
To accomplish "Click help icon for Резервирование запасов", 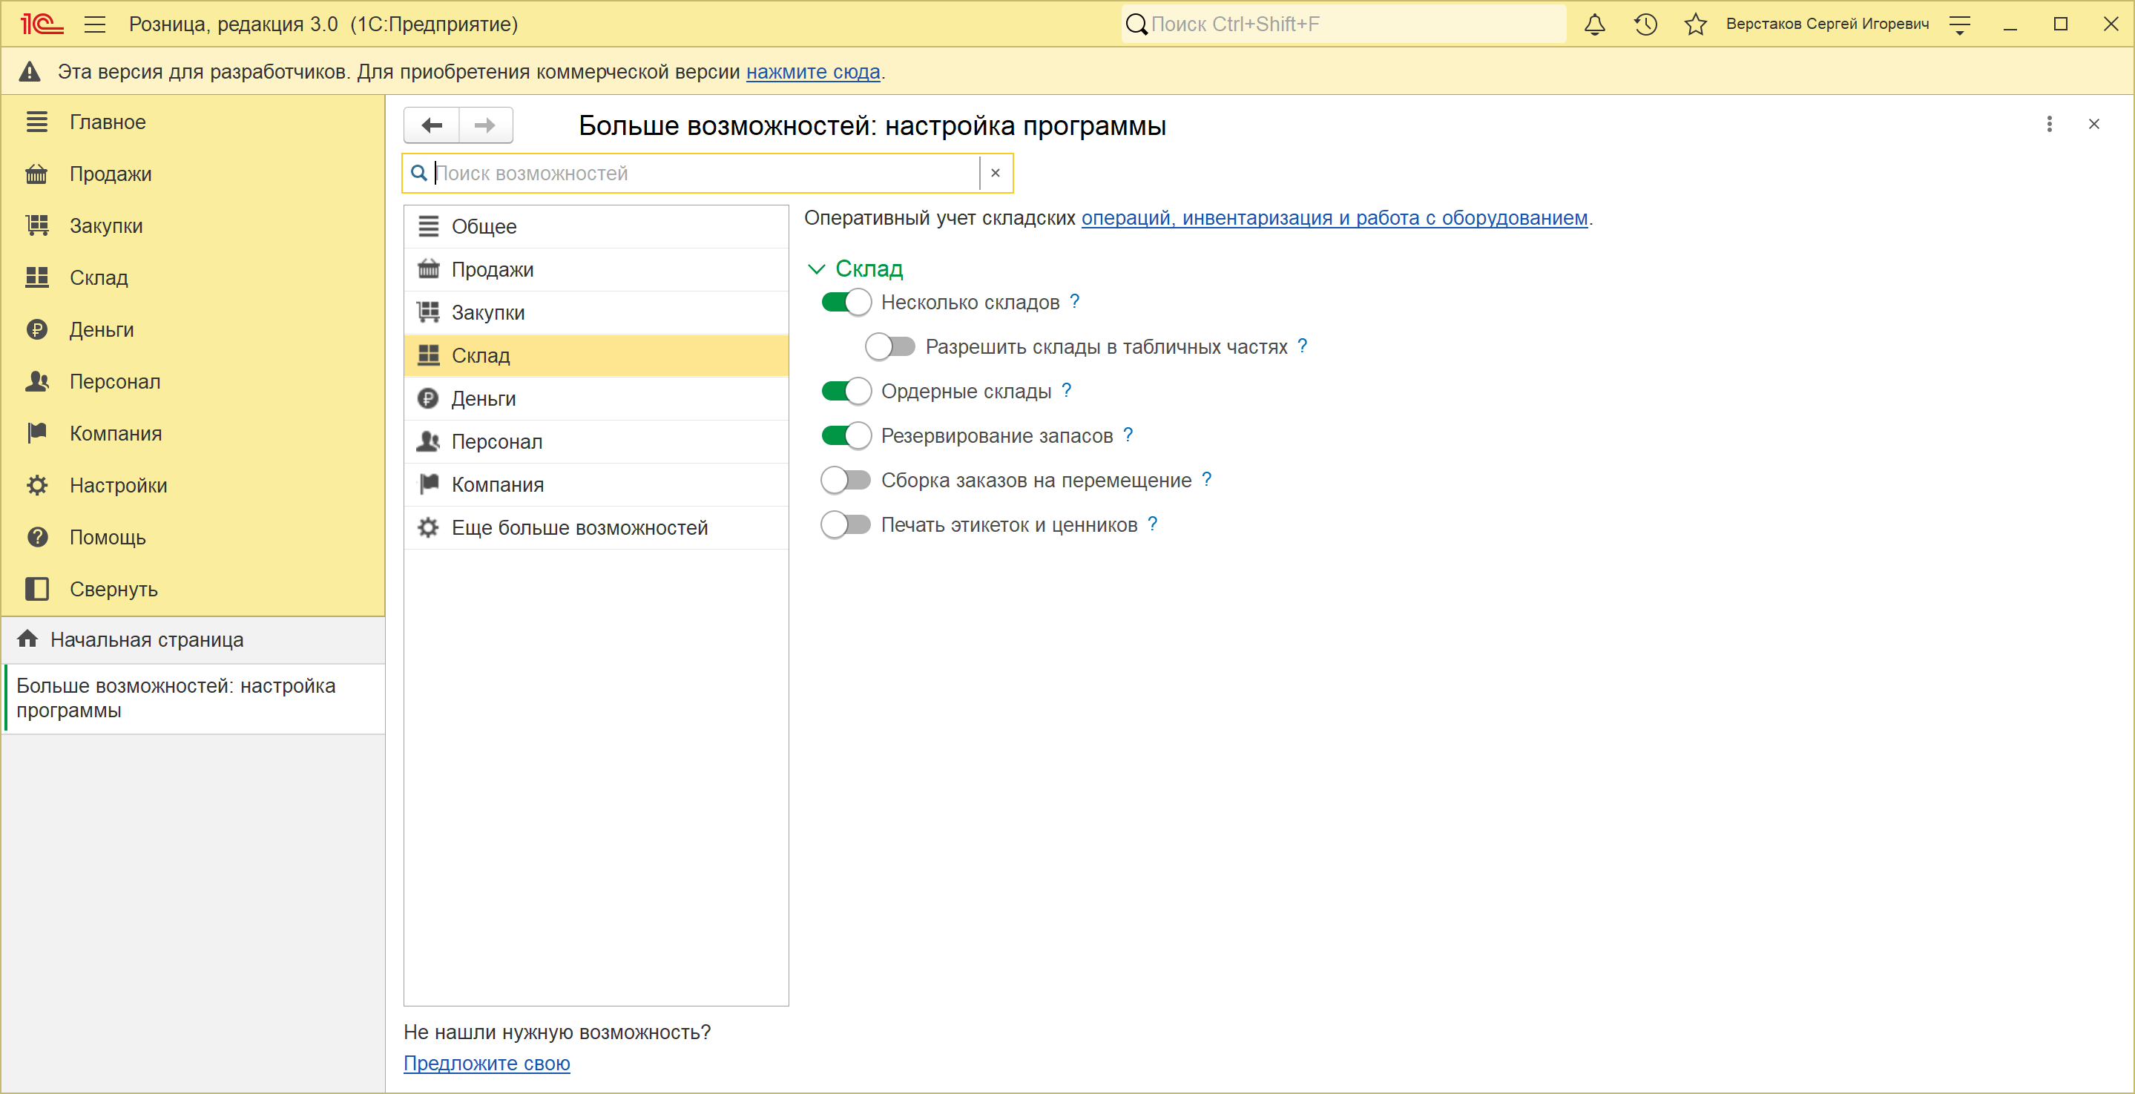I will pyautogui.click(x=1127, y=435).
